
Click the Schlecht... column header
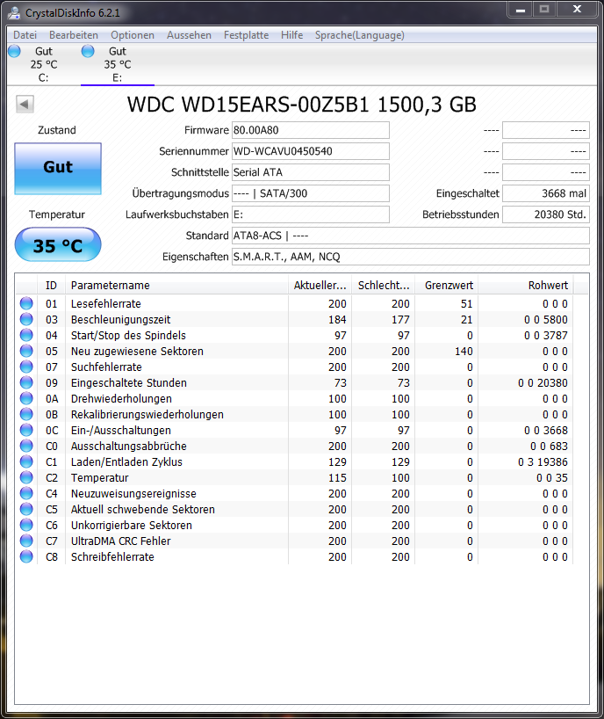pyautogui.click(x=384, y=285)
